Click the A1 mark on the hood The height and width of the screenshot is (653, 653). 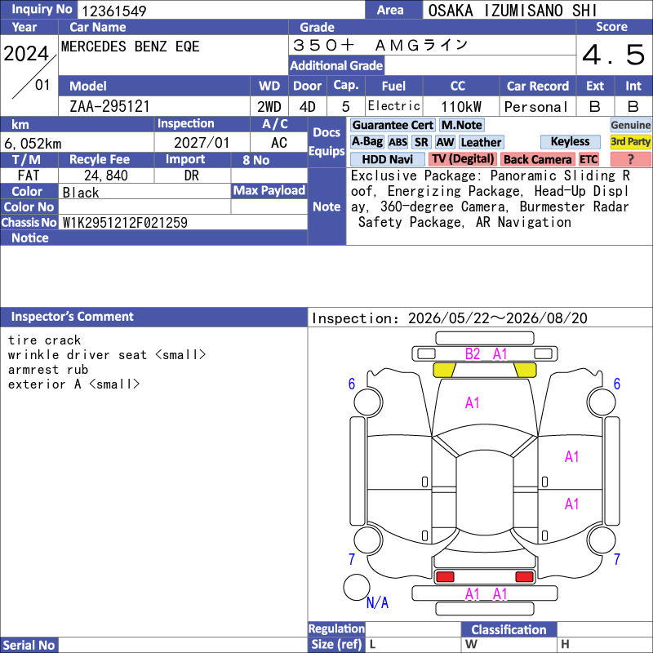click(472, 402)
